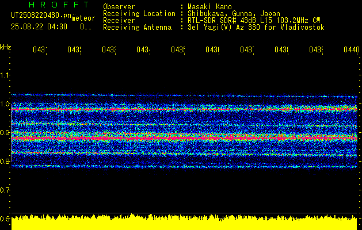Click the 0432 time marker
Screen dimensions: 362x230
pos(74,49)
